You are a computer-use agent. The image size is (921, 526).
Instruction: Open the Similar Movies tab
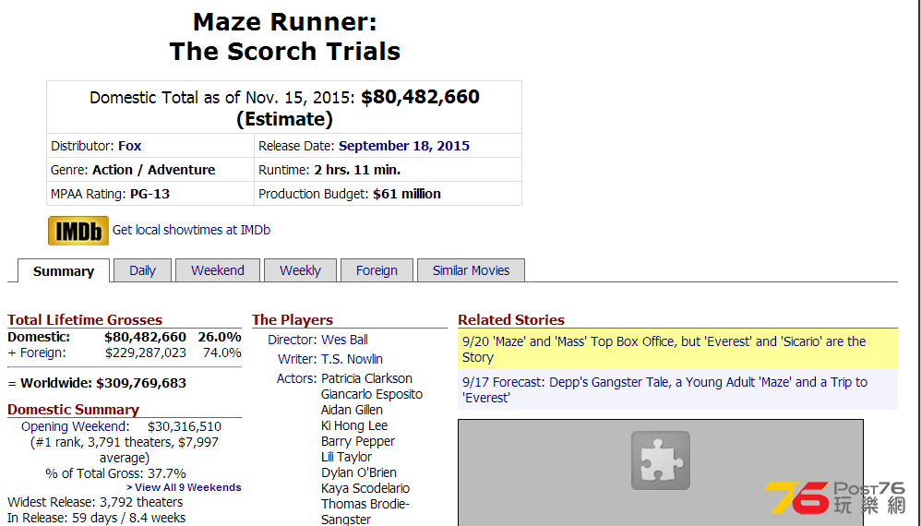click(x=471, y=270)
